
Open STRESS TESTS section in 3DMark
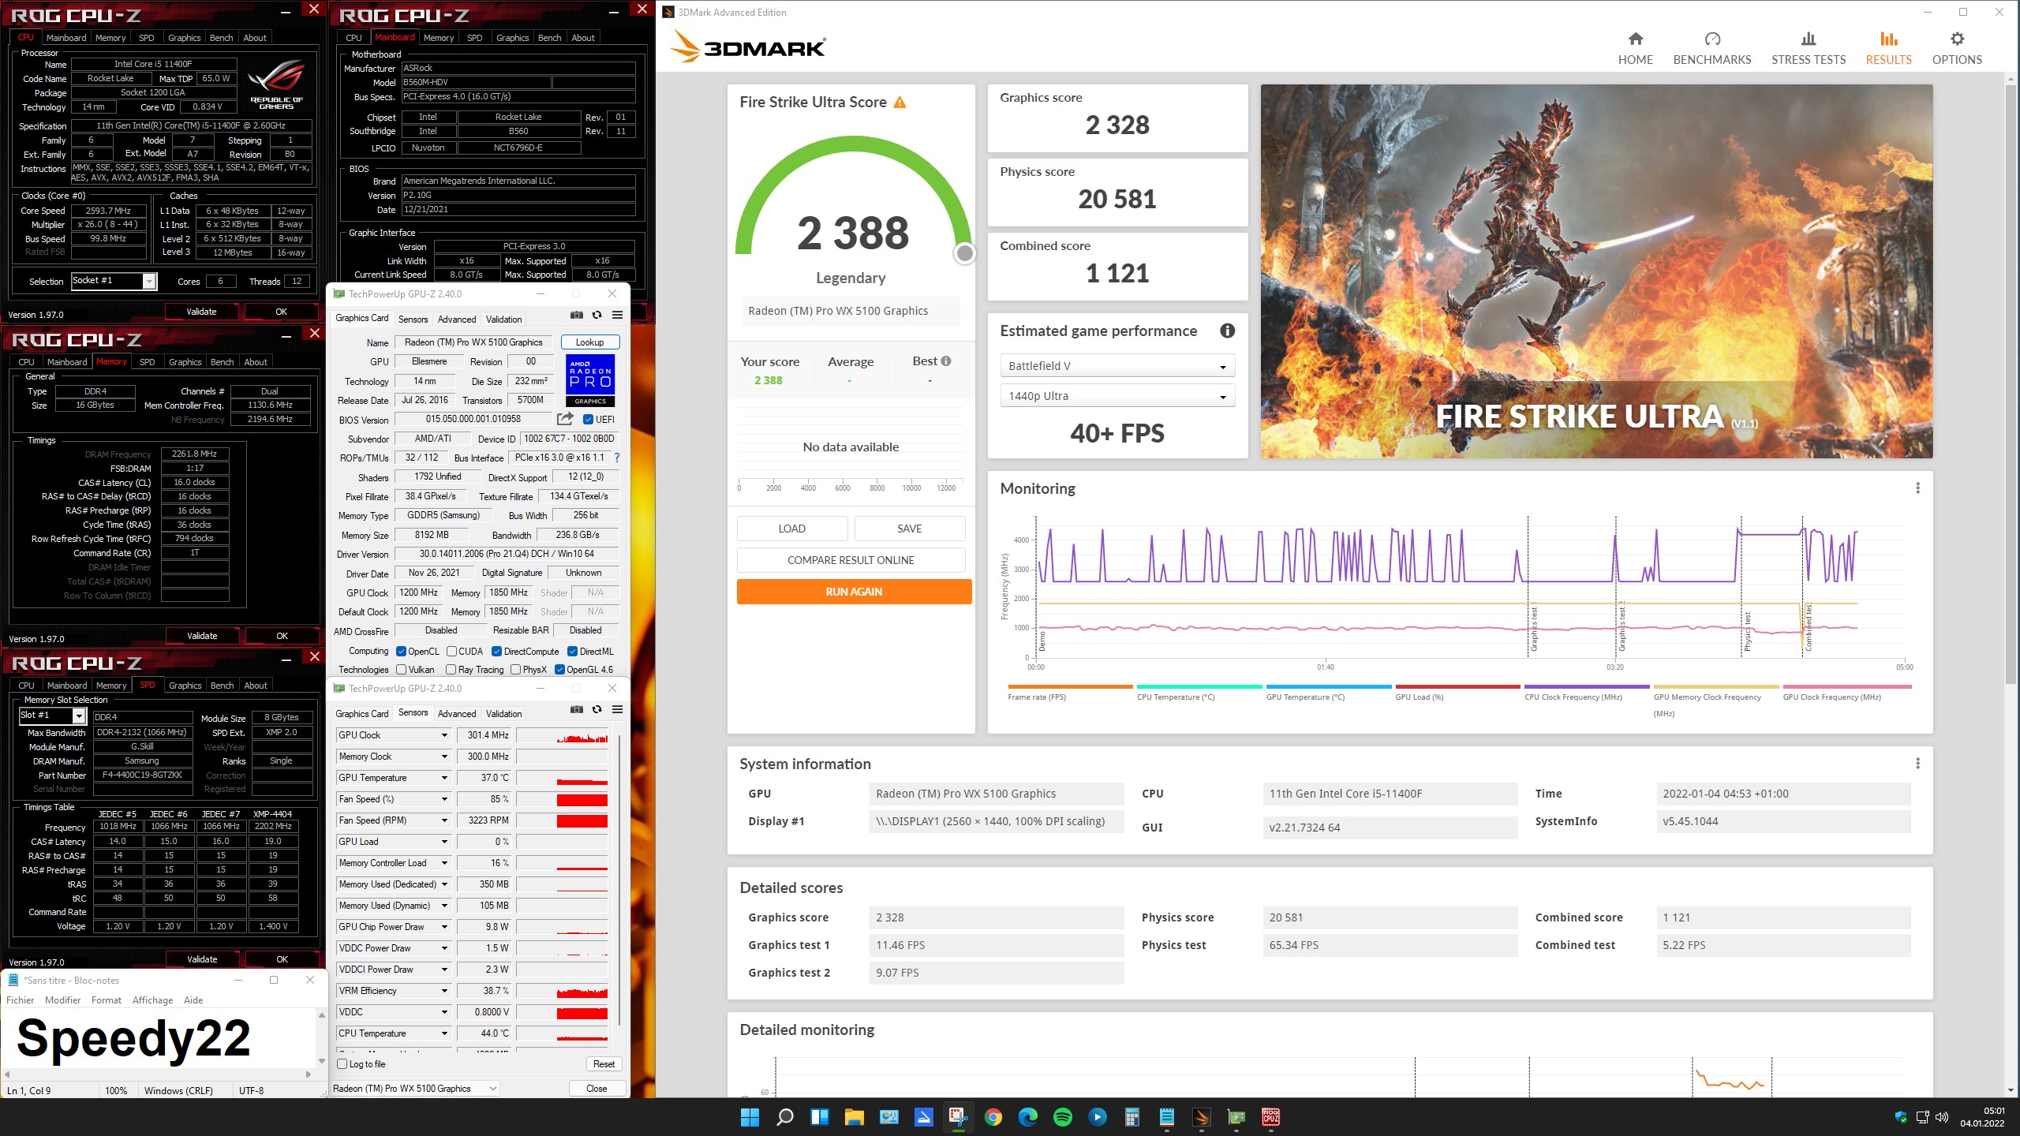coord(1809,48)
